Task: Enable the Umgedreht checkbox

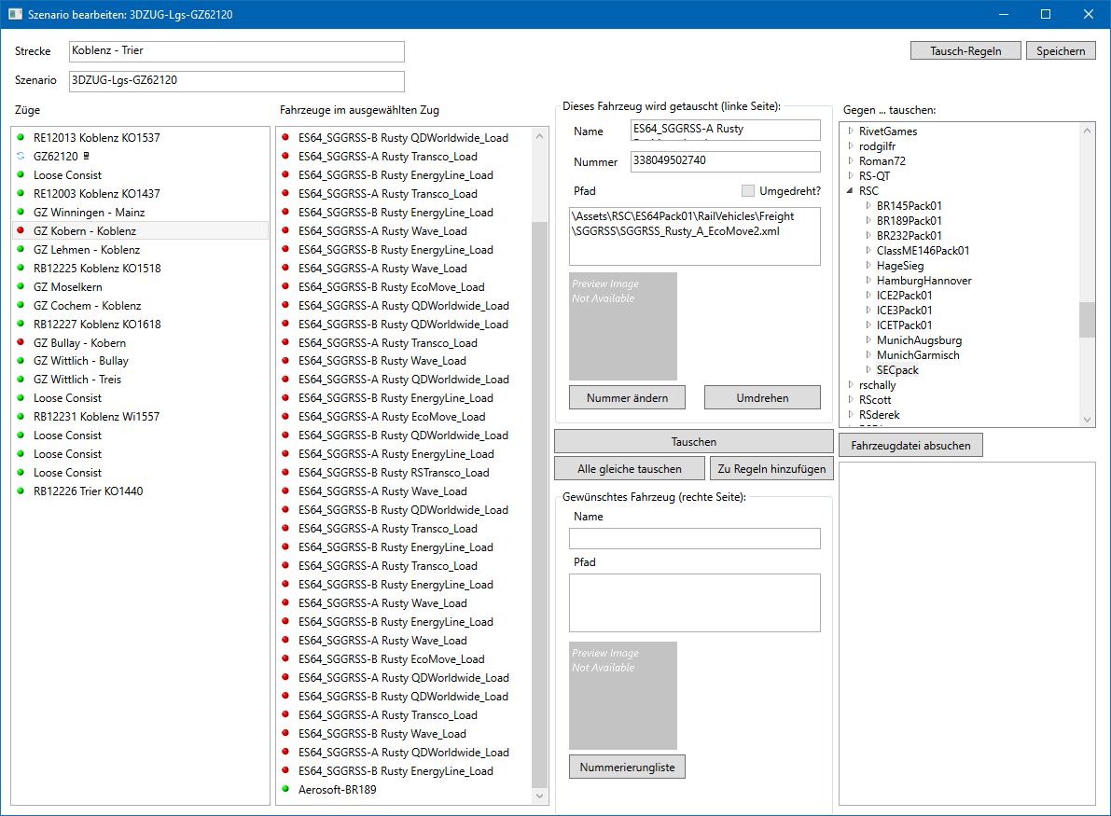Action: 747,191
